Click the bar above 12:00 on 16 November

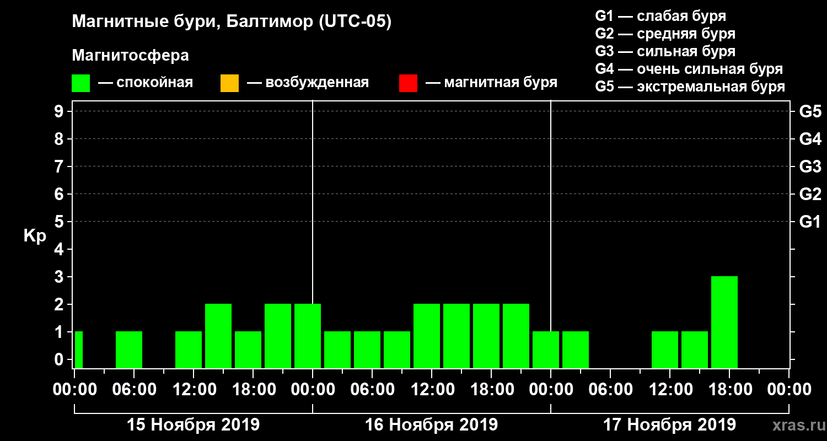click(x=427, y=336)
